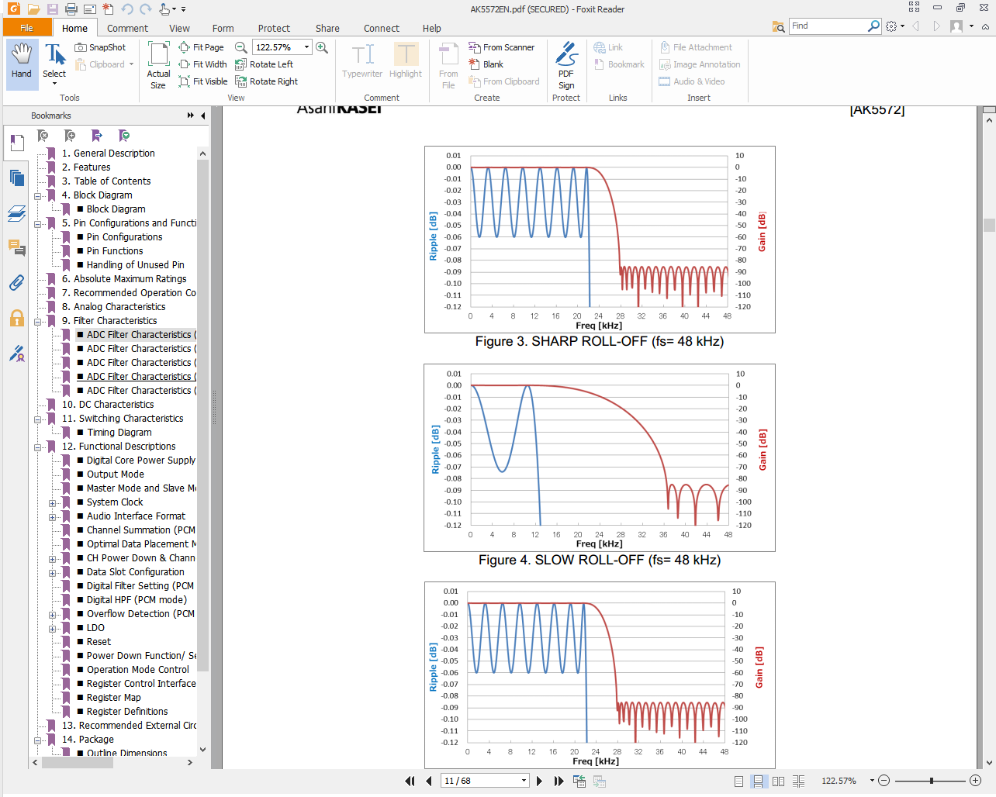Open status bar zoom level dropdown arrow

click(x=872, y=781)
